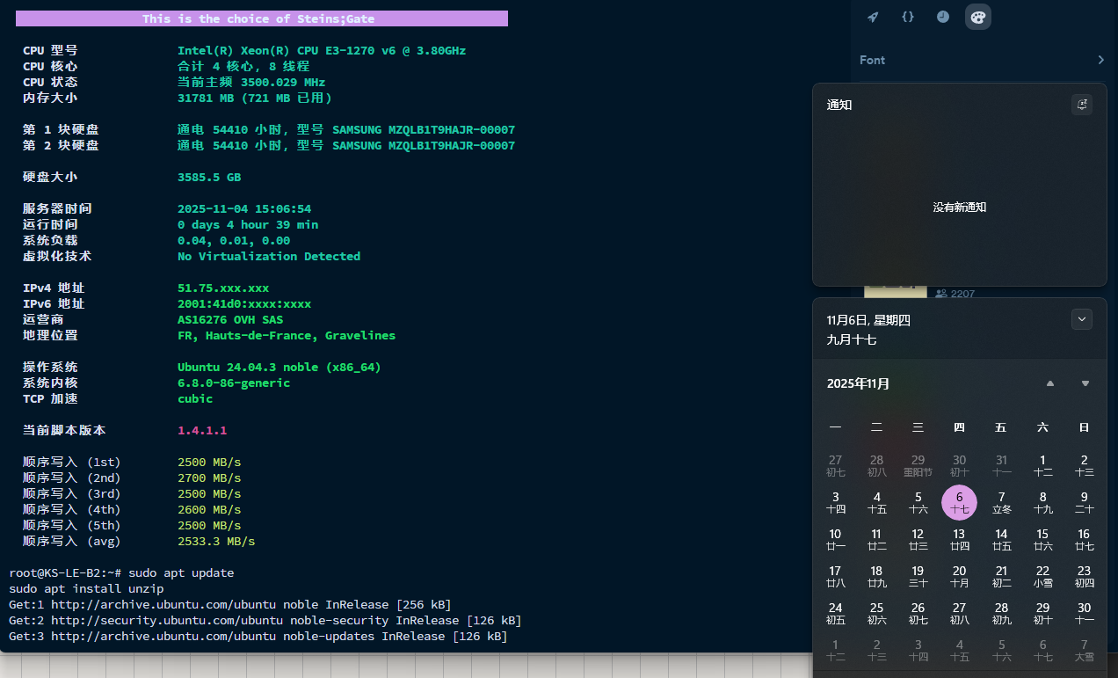Expand the Font settings row
This screenshot has height=678, width=1118.
(1100, 60)
